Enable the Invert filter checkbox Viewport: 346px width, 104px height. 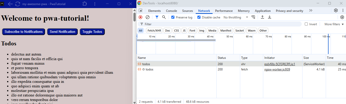pos(306,24)
